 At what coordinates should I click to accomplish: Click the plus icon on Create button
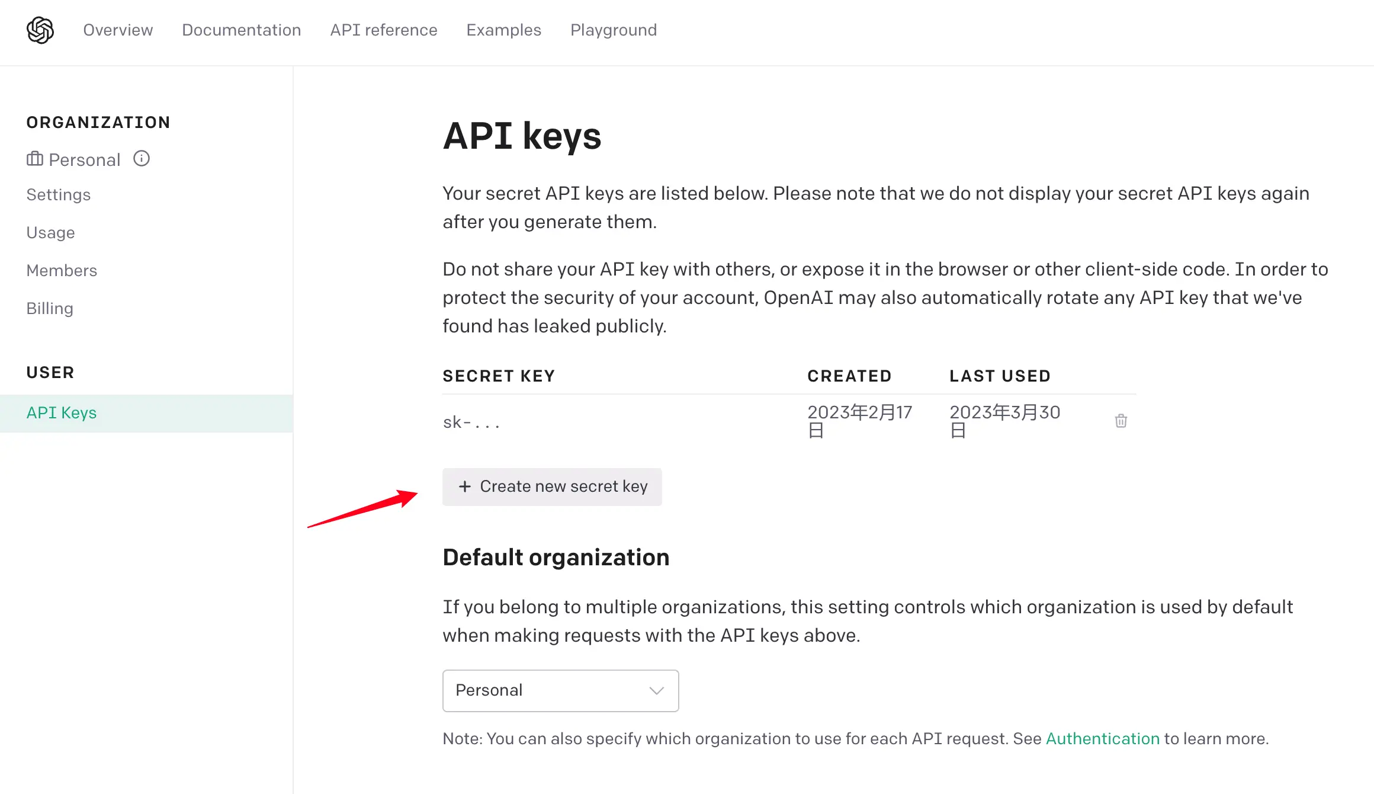(465, 486)
